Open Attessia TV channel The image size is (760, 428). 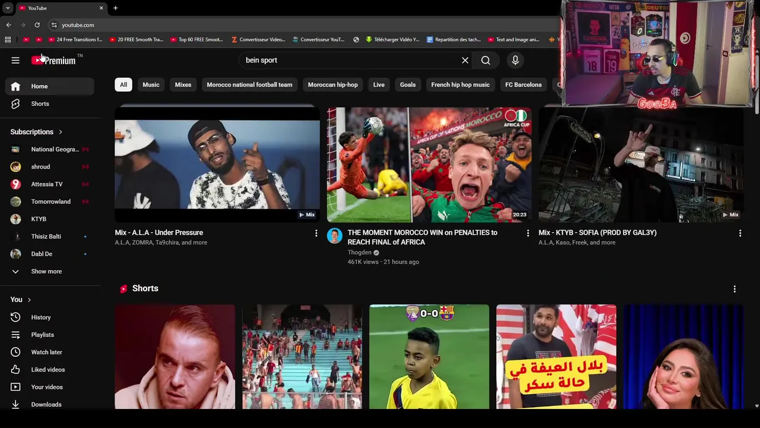[x=50, y=184]
